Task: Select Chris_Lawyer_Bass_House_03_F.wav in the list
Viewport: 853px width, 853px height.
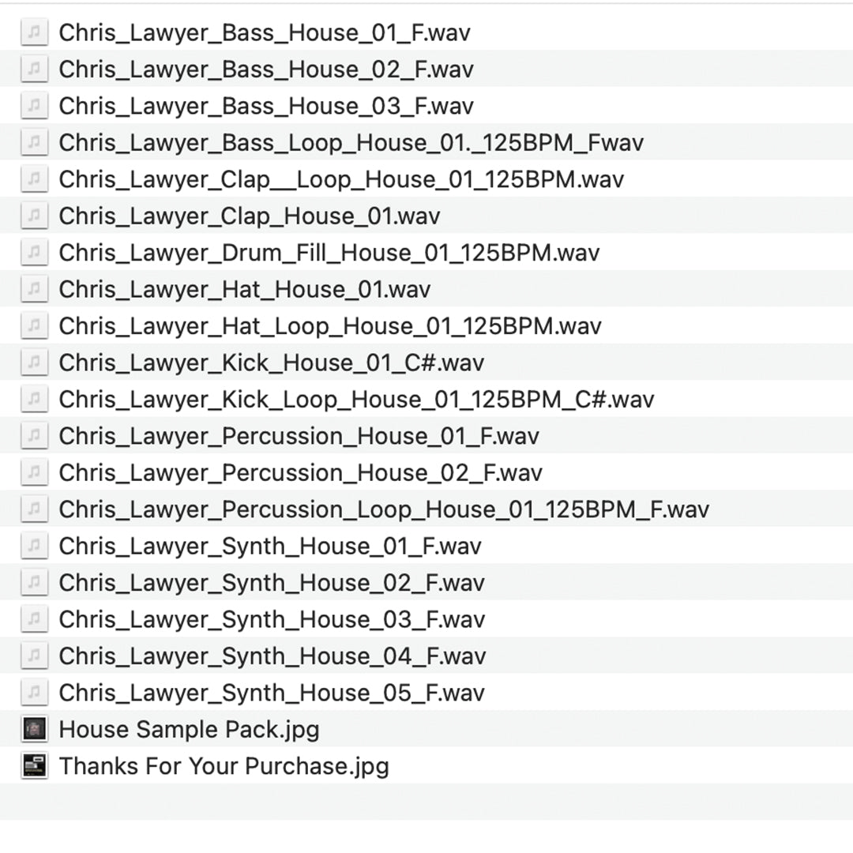Action: (x=265, y=106)
